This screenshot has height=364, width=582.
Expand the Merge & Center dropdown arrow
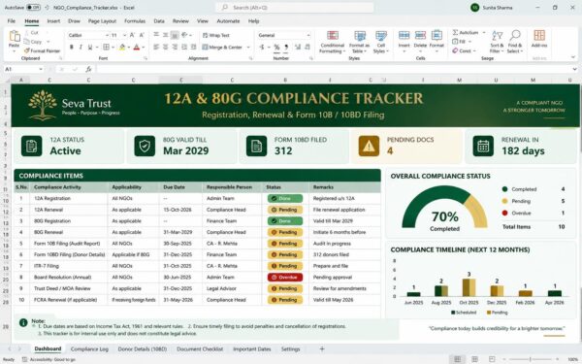(x=248, y=48)
